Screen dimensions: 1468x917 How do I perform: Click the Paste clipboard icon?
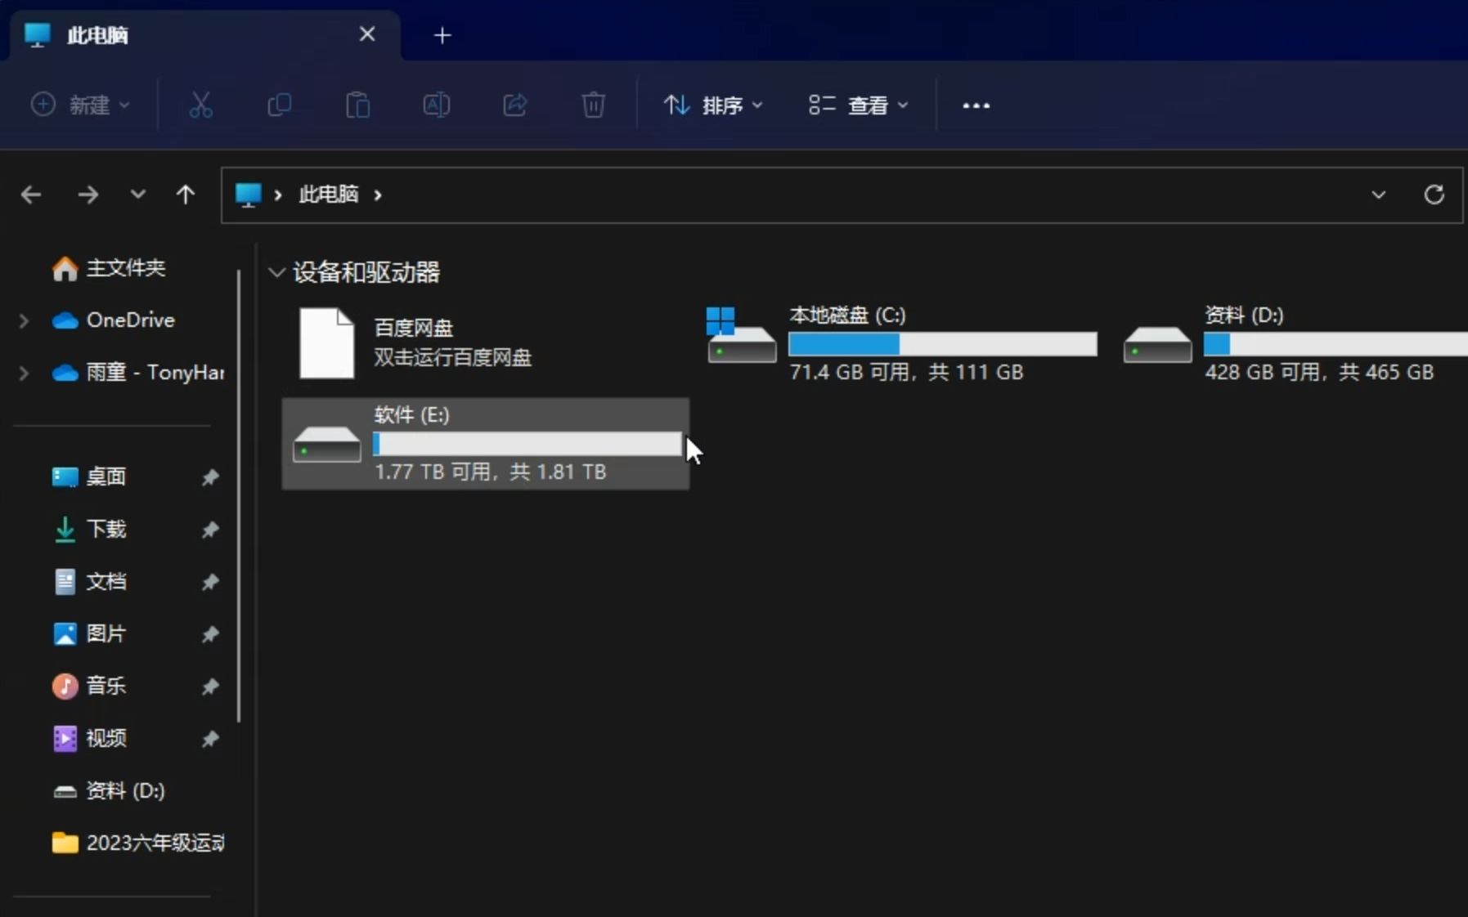[x=357, y=105]
